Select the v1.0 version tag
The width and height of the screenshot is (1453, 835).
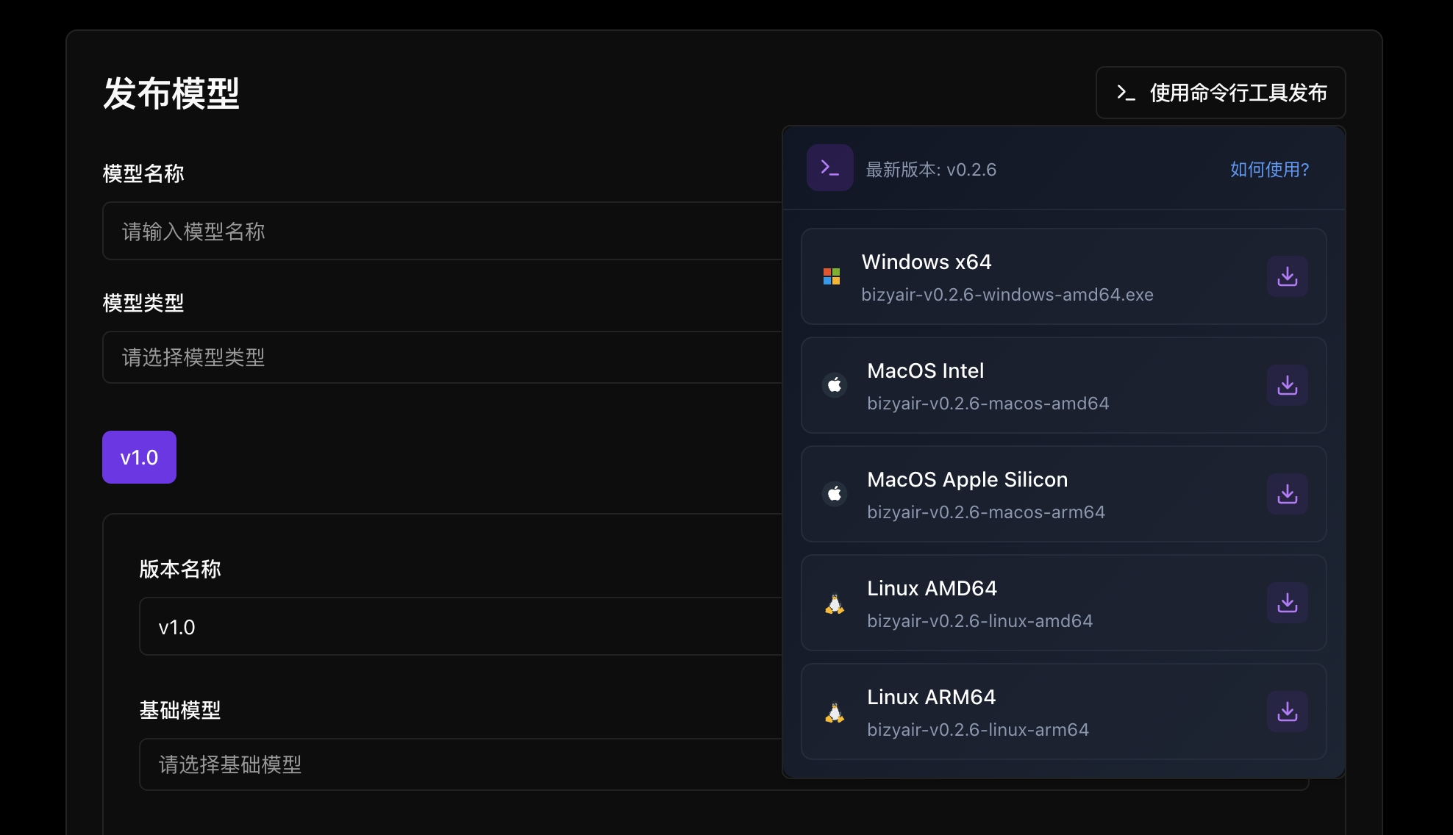click(x=139, y=457)
